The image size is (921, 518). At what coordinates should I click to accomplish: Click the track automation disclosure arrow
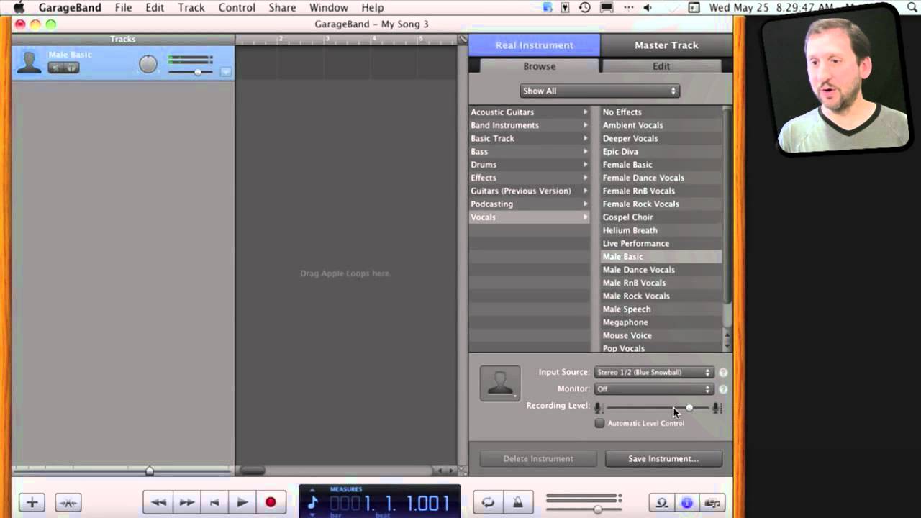pos(226,72)
